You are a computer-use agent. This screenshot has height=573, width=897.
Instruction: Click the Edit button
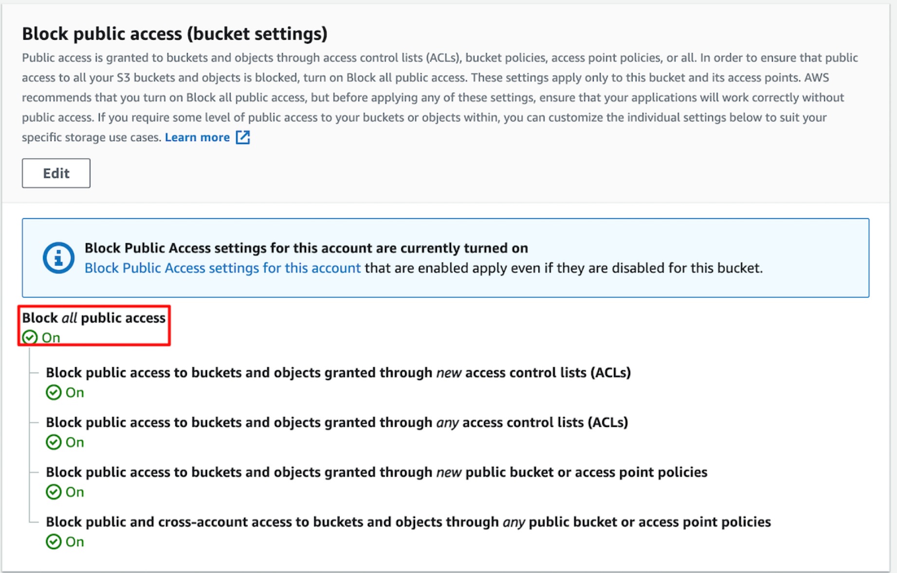(x=55, y=173)
